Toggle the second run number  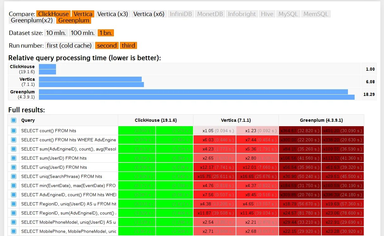pos(107,45)
